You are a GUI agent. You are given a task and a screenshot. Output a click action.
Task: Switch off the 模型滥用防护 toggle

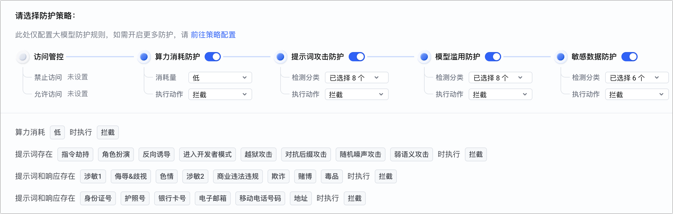pyautogui.click(x=493, y=57)
